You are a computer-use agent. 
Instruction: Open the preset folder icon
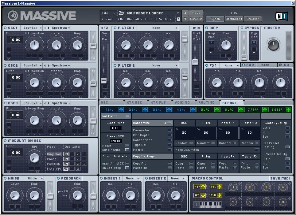121,13
